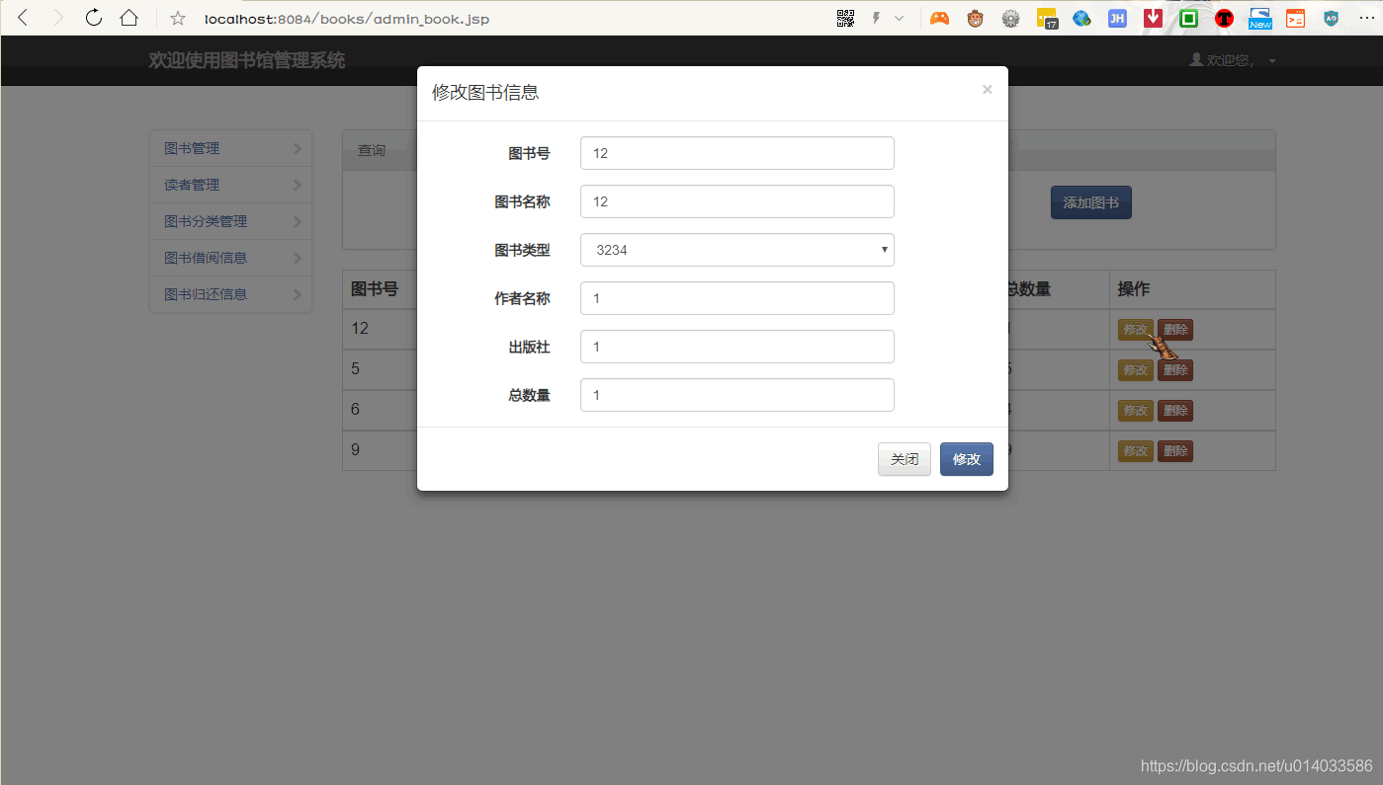Viewport: 1383px width, 785px height.
Task: Open the 图书借阅信息 sidebar item
Action: pos(230,258)
